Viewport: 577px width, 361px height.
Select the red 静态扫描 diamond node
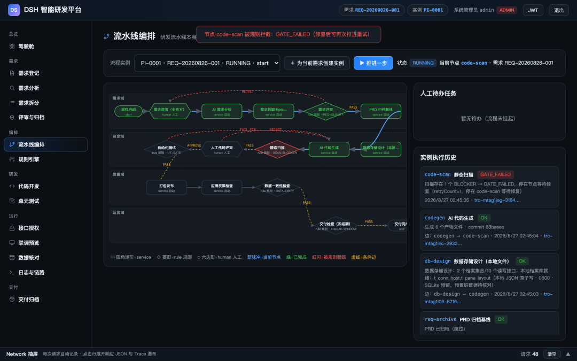(277, 150)
